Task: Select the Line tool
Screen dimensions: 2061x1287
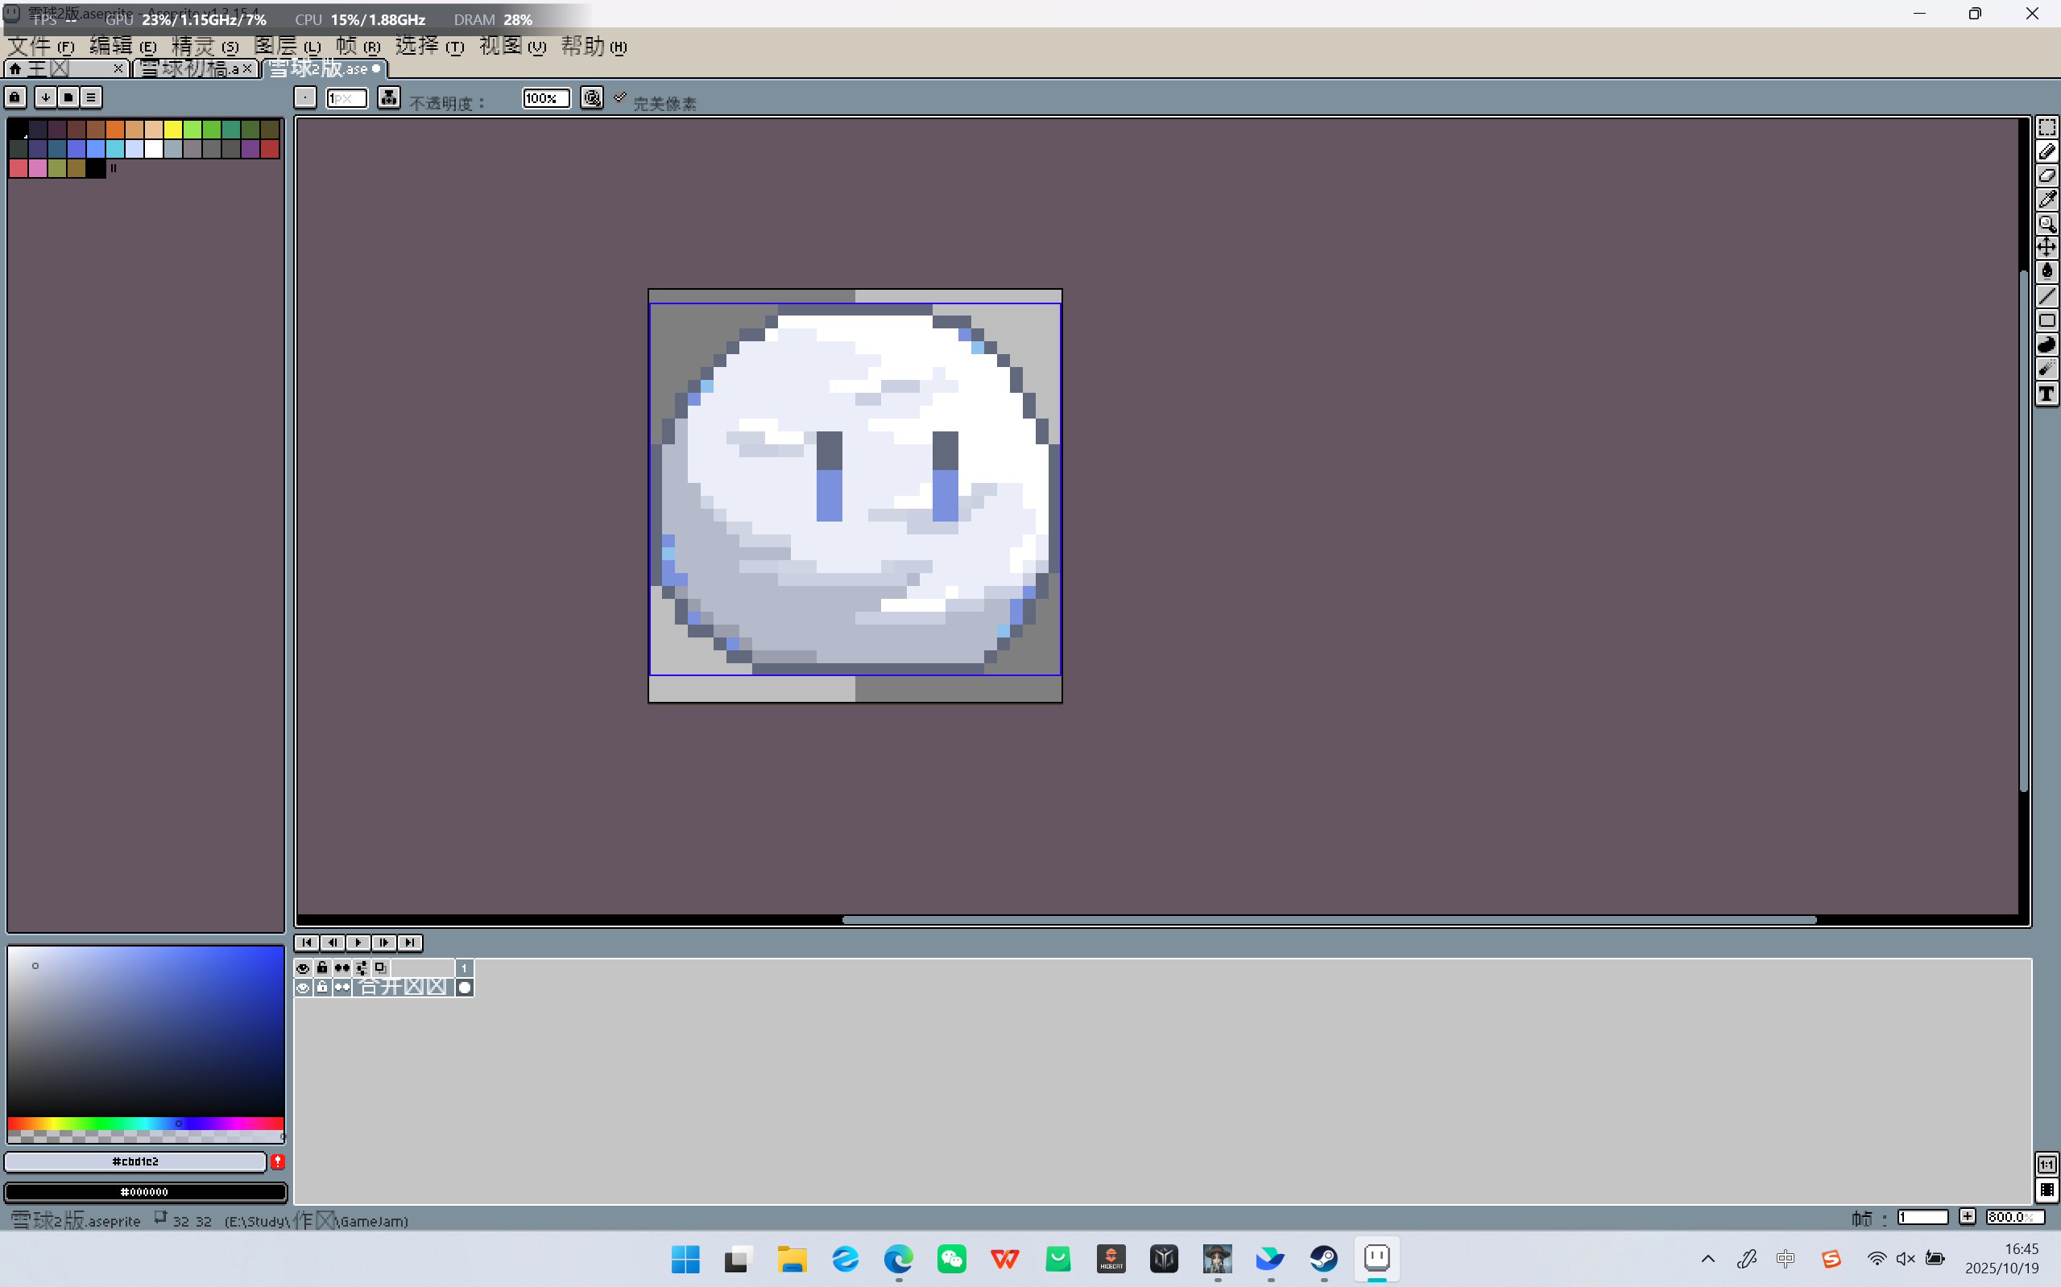Action: 2047,295
